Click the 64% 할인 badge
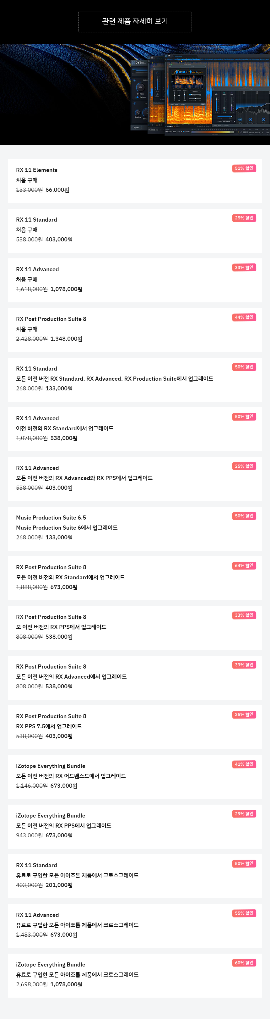 (244, 566)
